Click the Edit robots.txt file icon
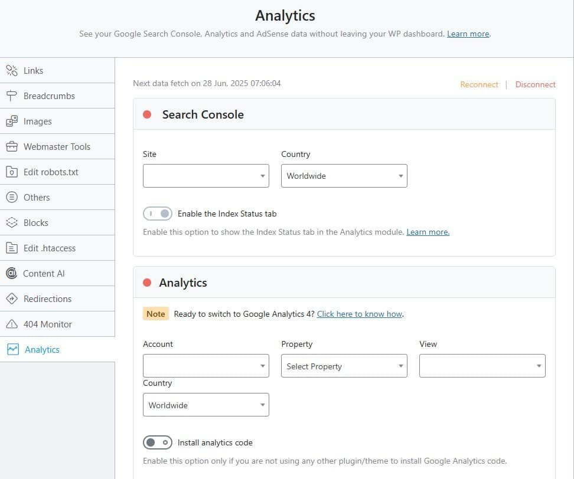 pos(12,172)
